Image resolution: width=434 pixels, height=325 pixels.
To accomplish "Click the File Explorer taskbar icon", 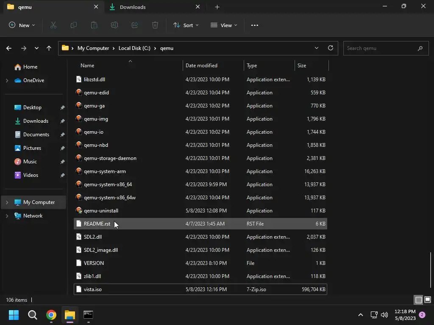I will [70, 315].
